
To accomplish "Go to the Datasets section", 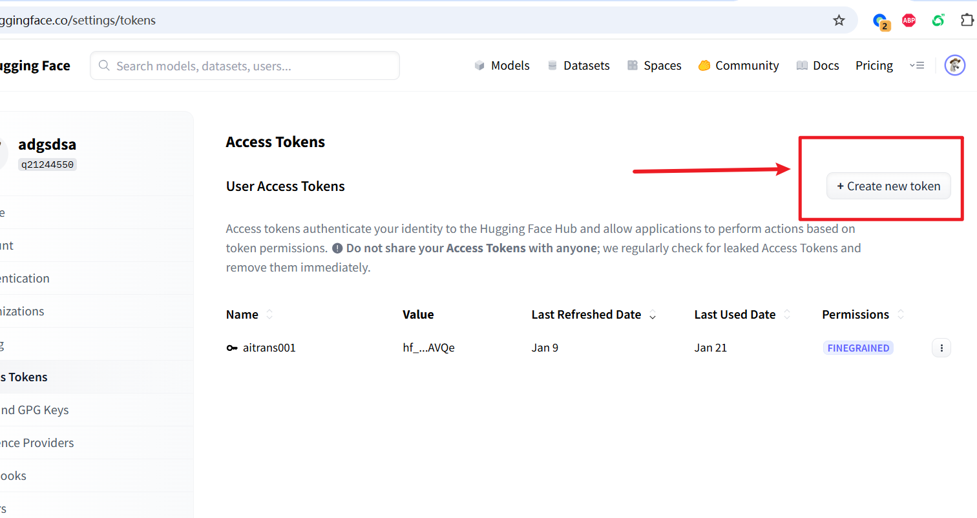I will [578, 65].
